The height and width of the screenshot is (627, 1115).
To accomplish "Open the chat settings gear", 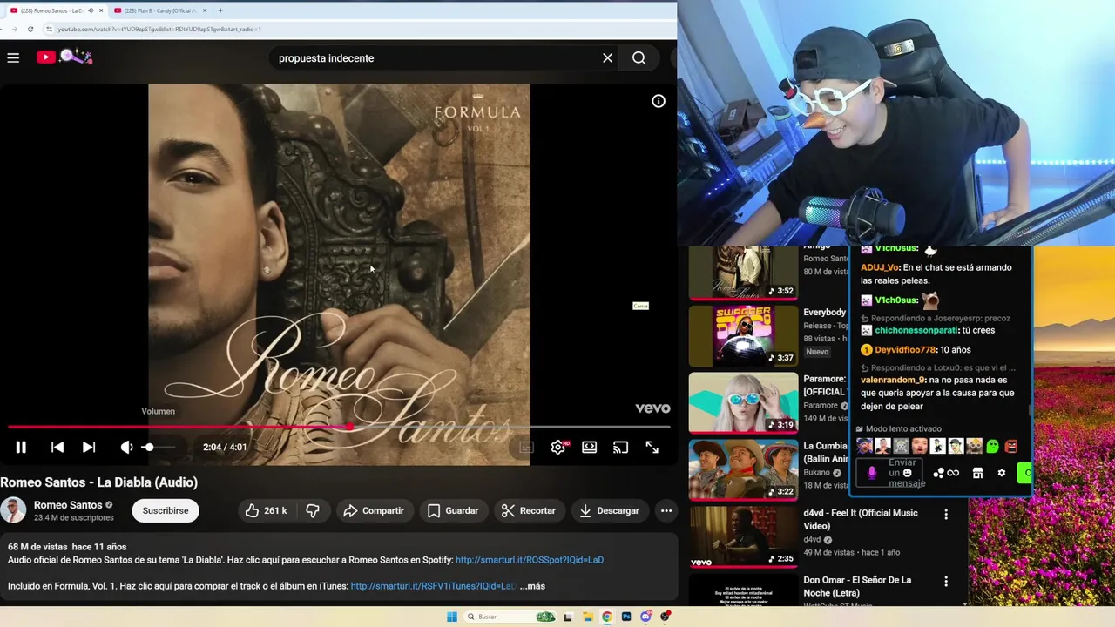I will point(1002,473).
